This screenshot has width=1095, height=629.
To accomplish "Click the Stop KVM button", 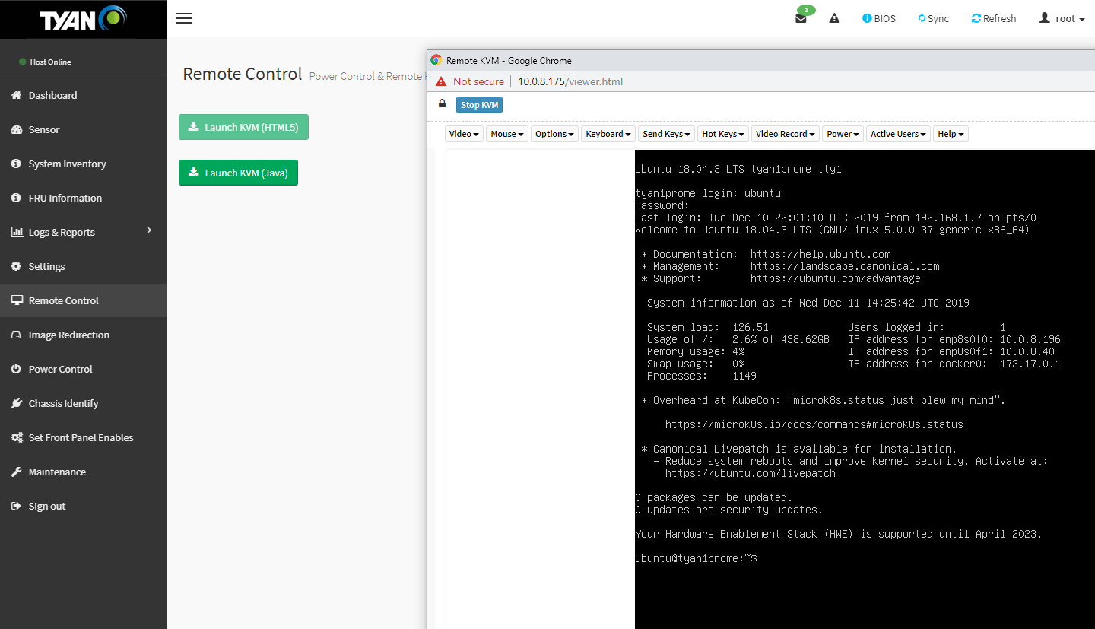I will pyautogui.click(x=479, y=105).
